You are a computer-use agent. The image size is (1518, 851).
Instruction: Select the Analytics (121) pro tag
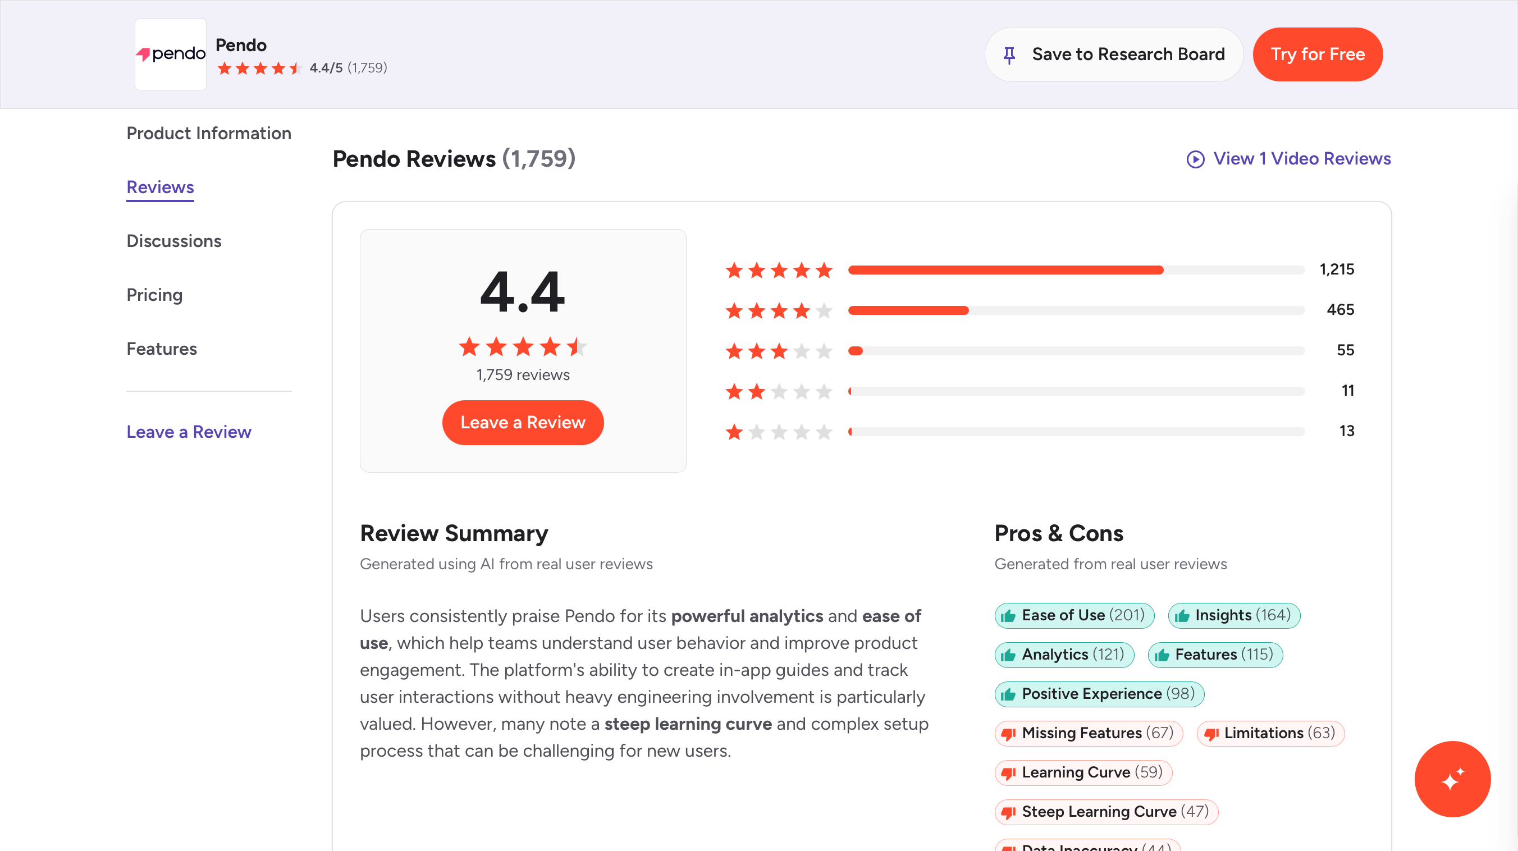[x=1064, y=655]
